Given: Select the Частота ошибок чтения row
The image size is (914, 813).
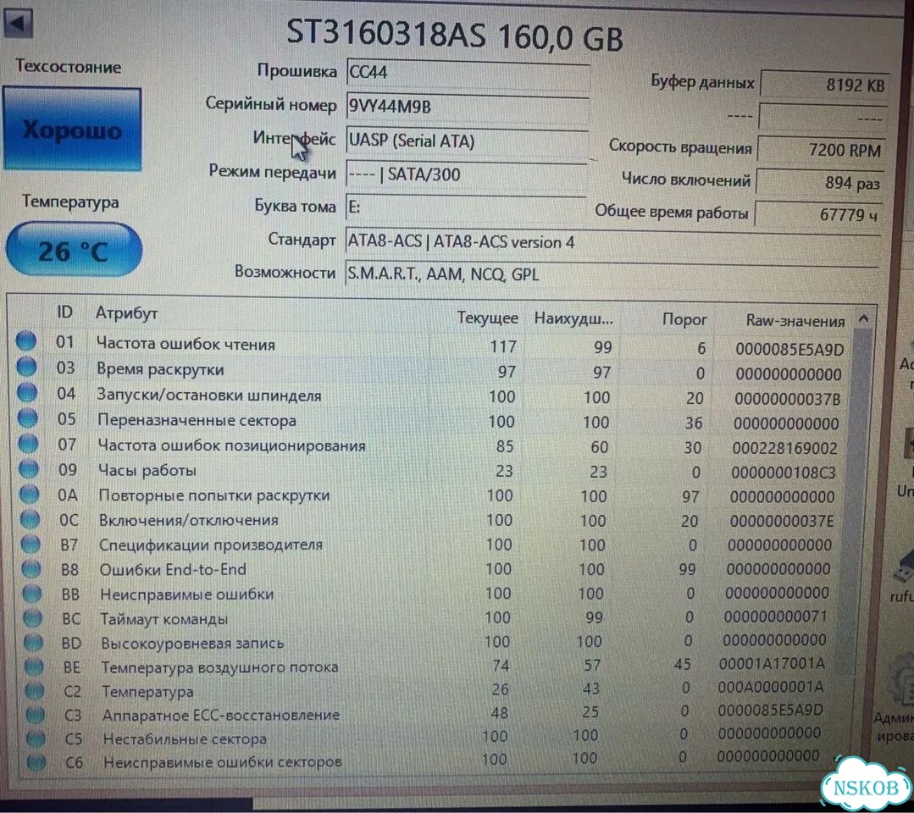Looking at the screenshot, I should (431, 346).
